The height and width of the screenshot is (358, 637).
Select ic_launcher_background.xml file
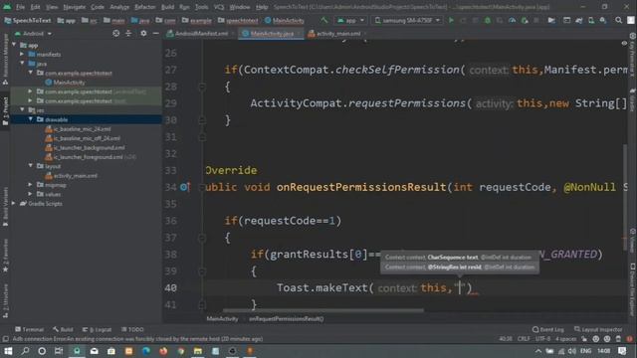(85, 148)
